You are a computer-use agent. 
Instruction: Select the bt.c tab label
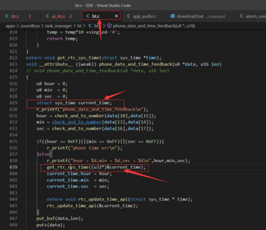tap(96, 16)
